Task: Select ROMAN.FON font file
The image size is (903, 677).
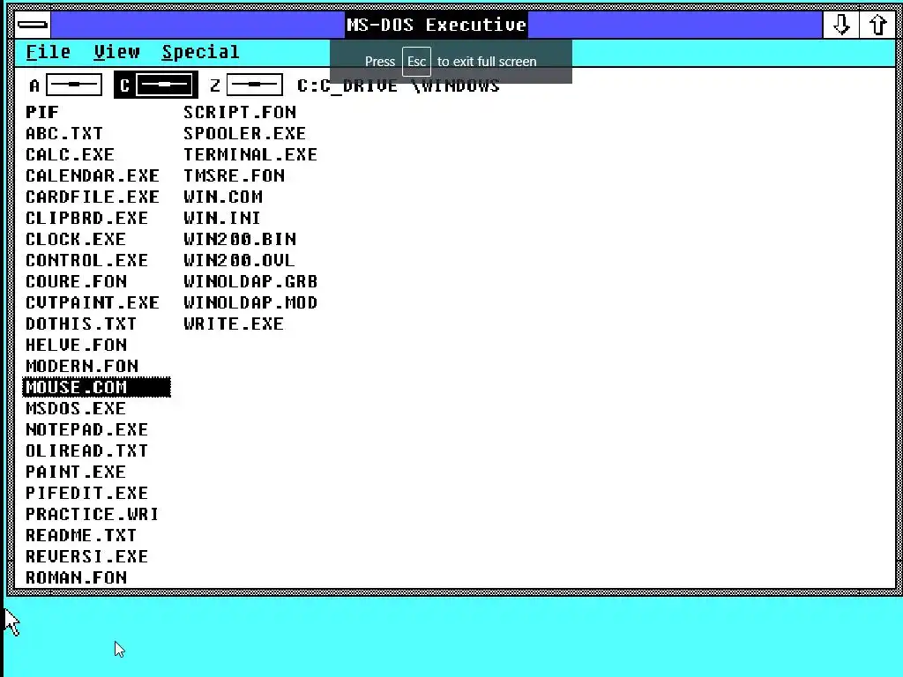Action: [x=76, y=578]
